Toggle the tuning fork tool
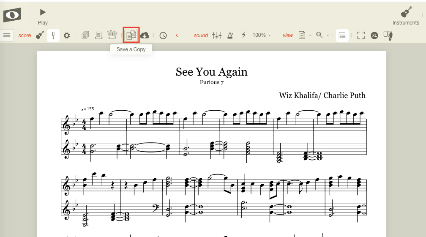The width and height of the screenshot is (426, 237). pos(53,35)
